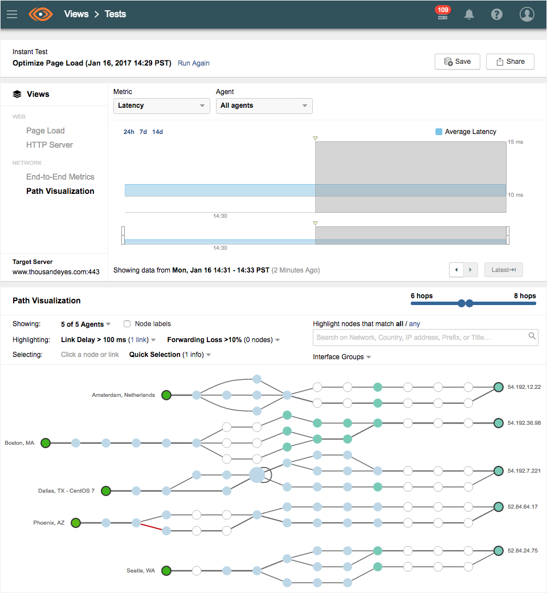Step to the previous time interval

(x=456, y=270)
